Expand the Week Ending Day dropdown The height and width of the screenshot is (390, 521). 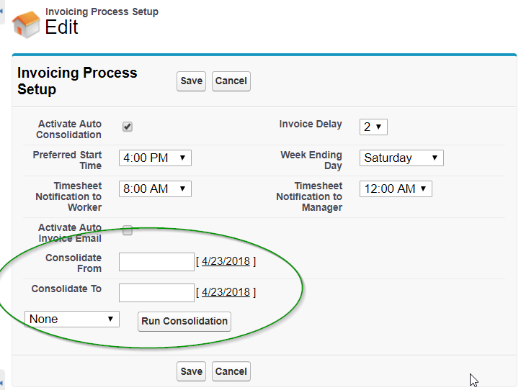click(401, 158)
